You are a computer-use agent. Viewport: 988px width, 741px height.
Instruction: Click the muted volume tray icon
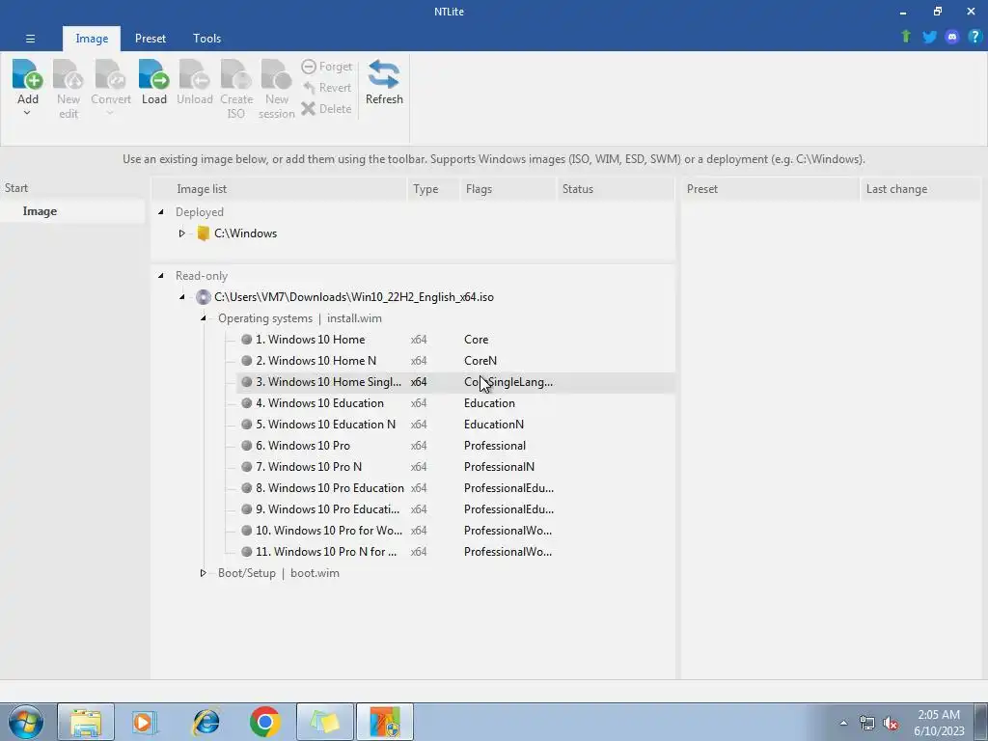(x=891, y=724)
